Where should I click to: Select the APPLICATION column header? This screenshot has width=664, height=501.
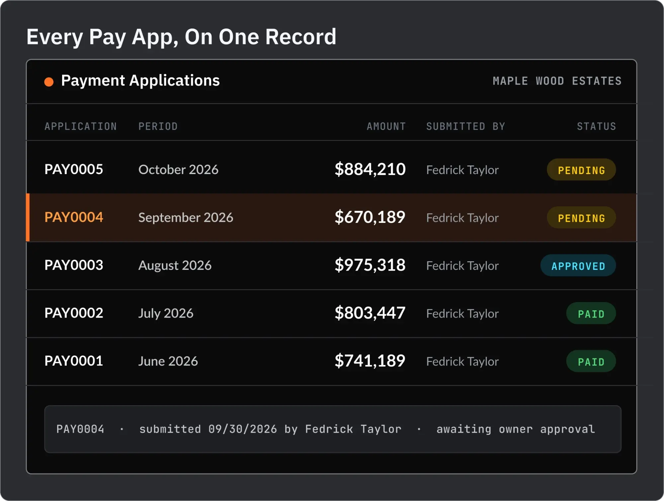[81, 126]
